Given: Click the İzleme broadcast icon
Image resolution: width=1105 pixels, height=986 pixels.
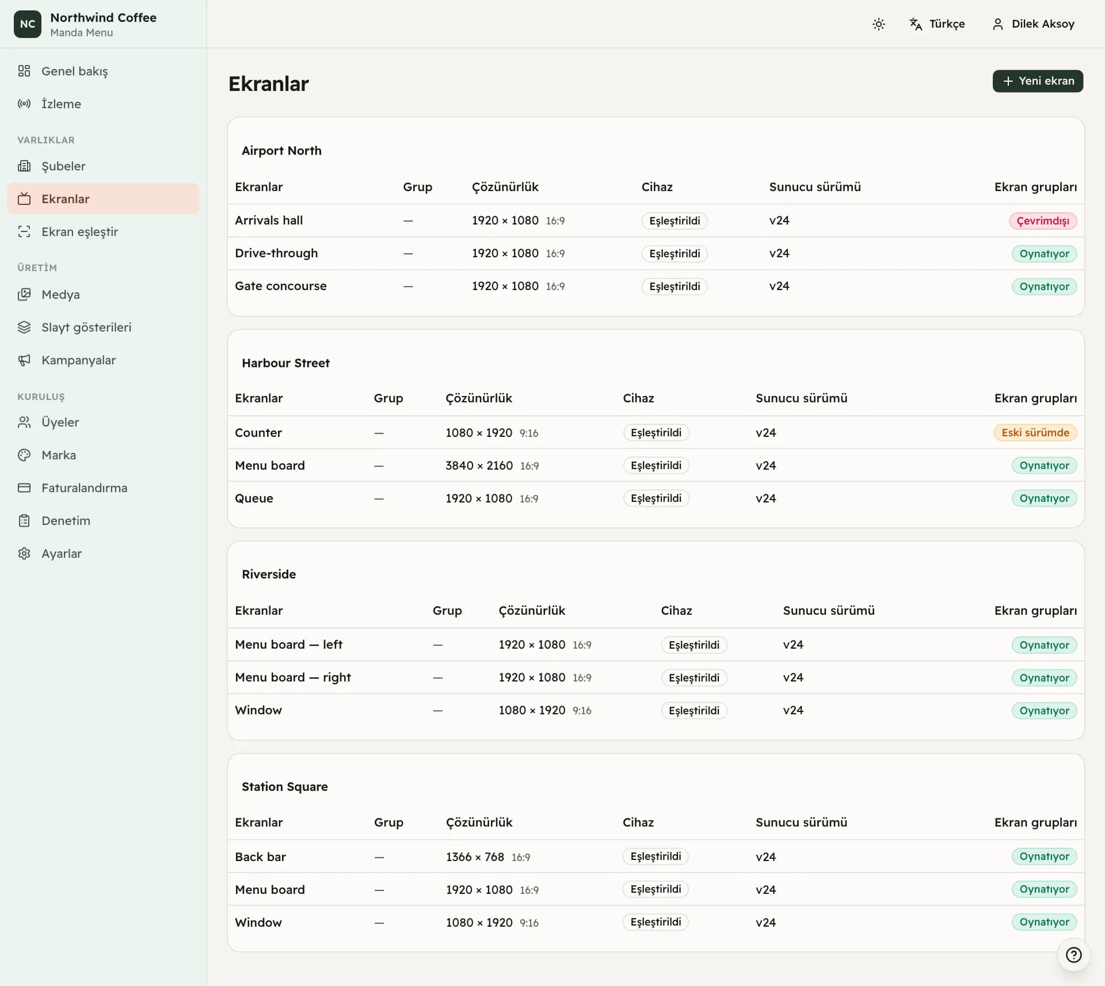Looking at the screenshot, I should 24,104.
